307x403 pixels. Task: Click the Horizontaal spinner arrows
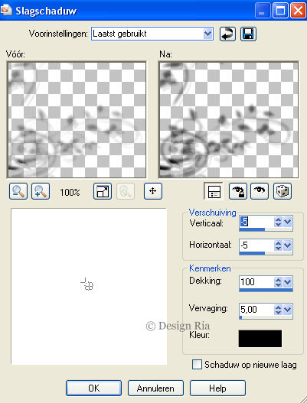click(x=278, y=245)
